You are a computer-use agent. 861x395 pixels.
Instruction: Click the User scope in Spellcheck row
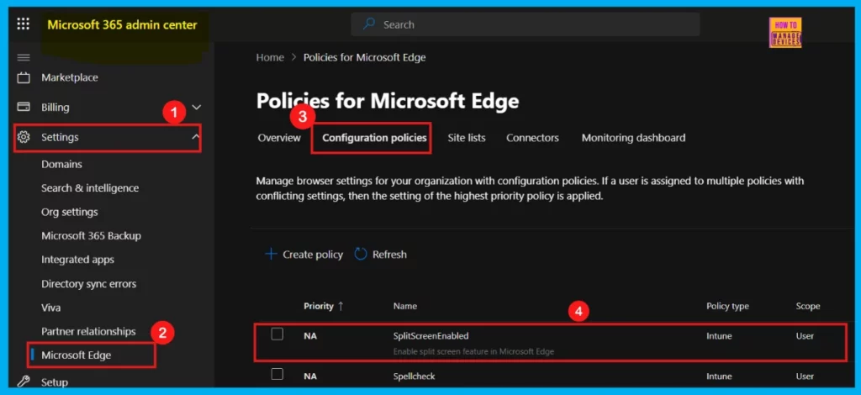coord(805,377)
